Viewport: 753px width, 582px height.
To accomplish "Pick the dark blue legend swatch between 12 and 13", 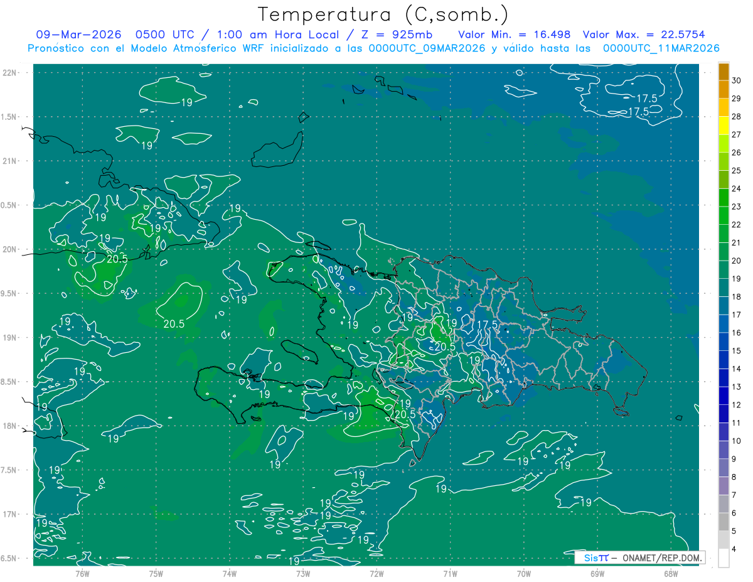I will [724, 396].
